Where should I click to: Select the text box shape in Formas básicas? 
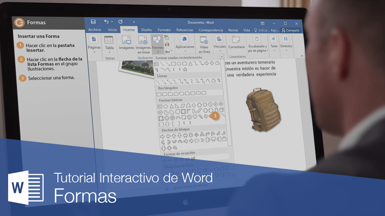[x=160, y=106]
